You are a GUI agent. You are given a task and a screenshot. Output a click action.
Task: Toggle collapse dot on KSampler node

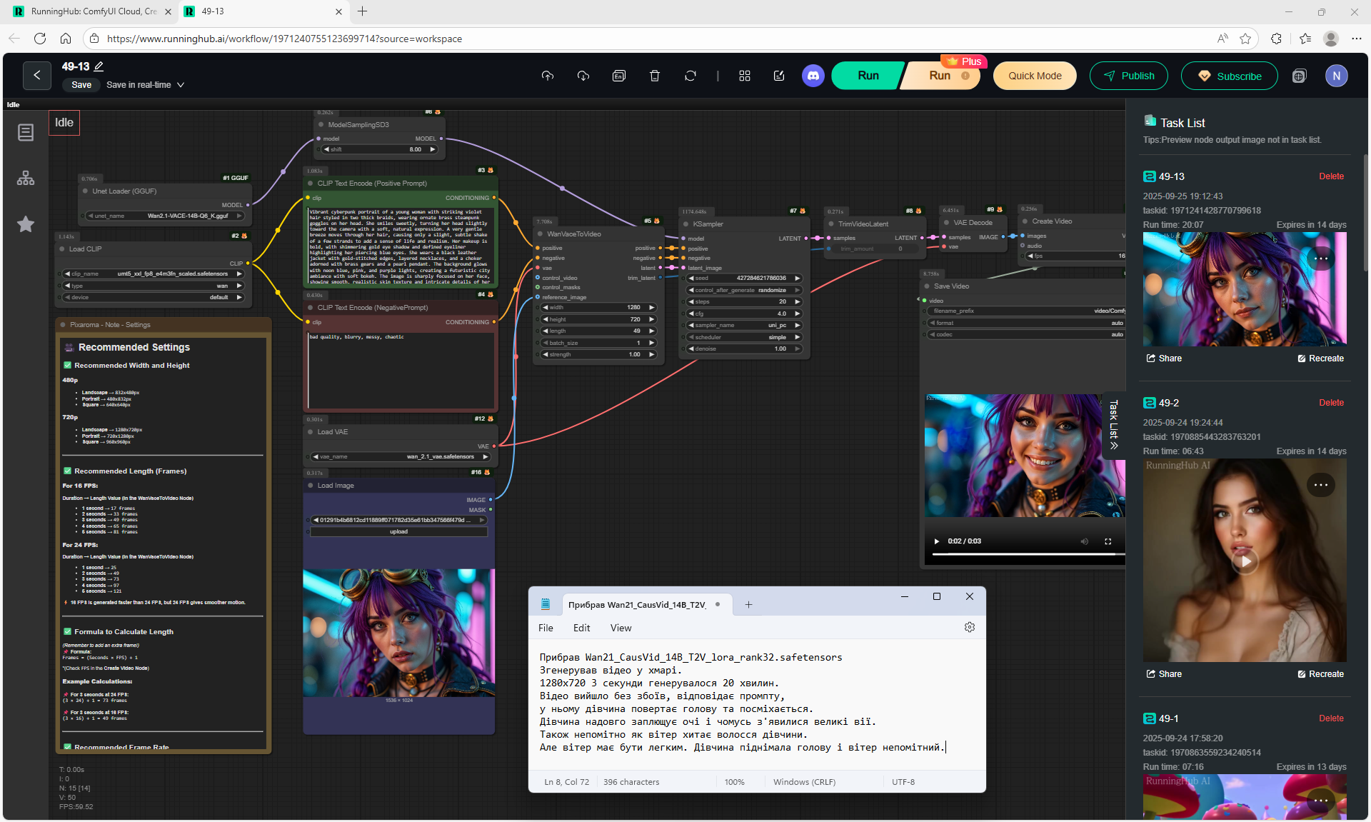684,224
